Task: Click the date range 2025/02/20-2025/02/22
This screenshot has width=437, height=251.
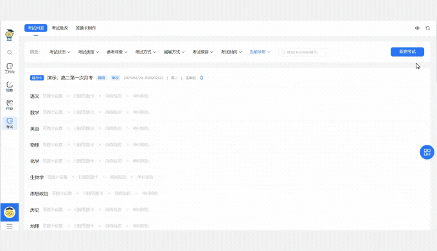Action: (x=143, y=78)
